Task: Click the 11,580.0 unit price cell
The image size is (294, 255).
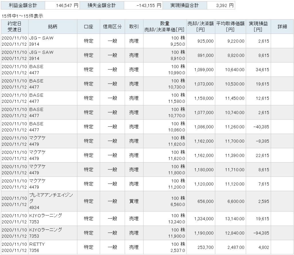Action: [x=177, y=101]
